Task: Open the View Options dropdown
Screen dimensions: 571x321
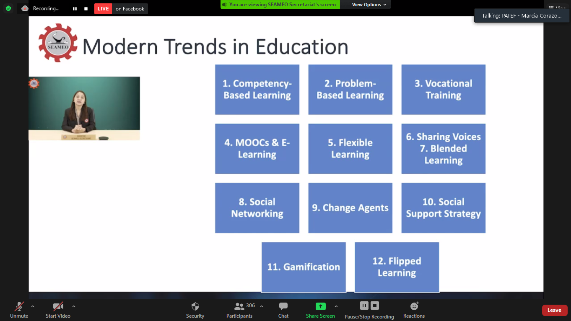Action: point(369,5)
